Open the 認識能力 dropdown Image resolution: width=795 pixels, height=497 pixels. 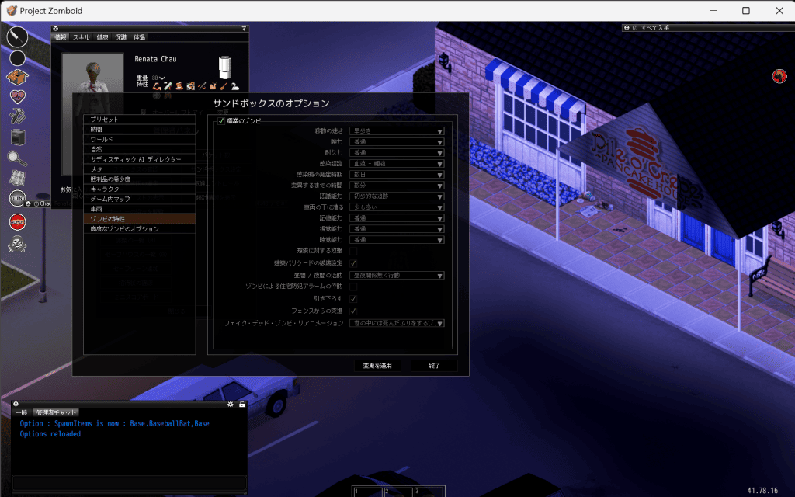(397, 196)
